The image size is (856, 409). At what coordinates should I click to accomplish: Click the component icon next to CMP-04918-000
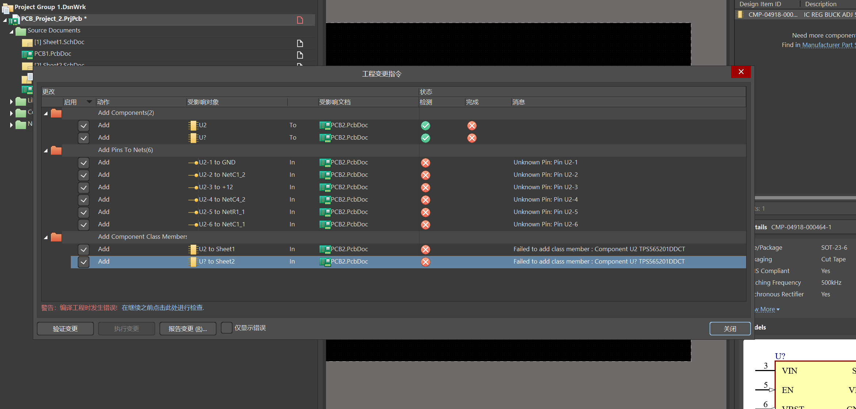click(x=740, y=15)
